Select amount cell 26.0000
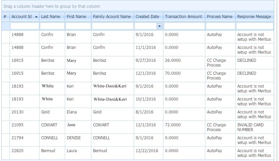The height and width of the screenshot is (161, 279). 184,63
